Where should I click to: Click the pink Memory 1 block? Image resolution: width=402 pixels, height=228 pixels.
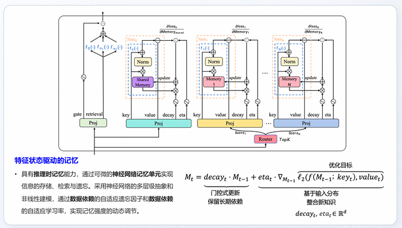(214, 82)
